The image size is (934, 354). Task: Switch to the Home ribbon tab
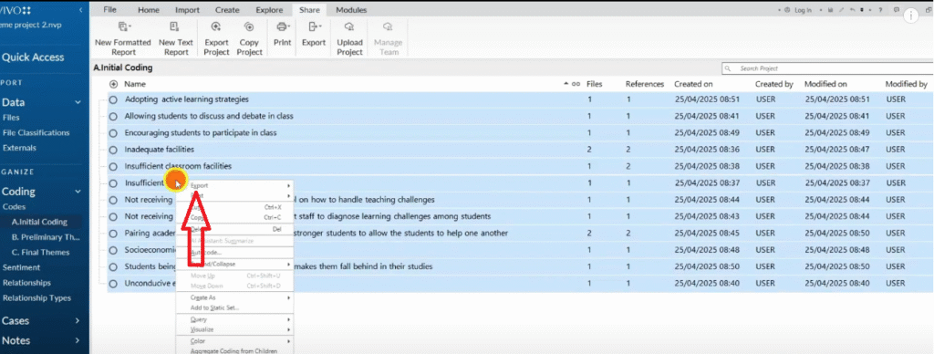(x=149, y=9)
